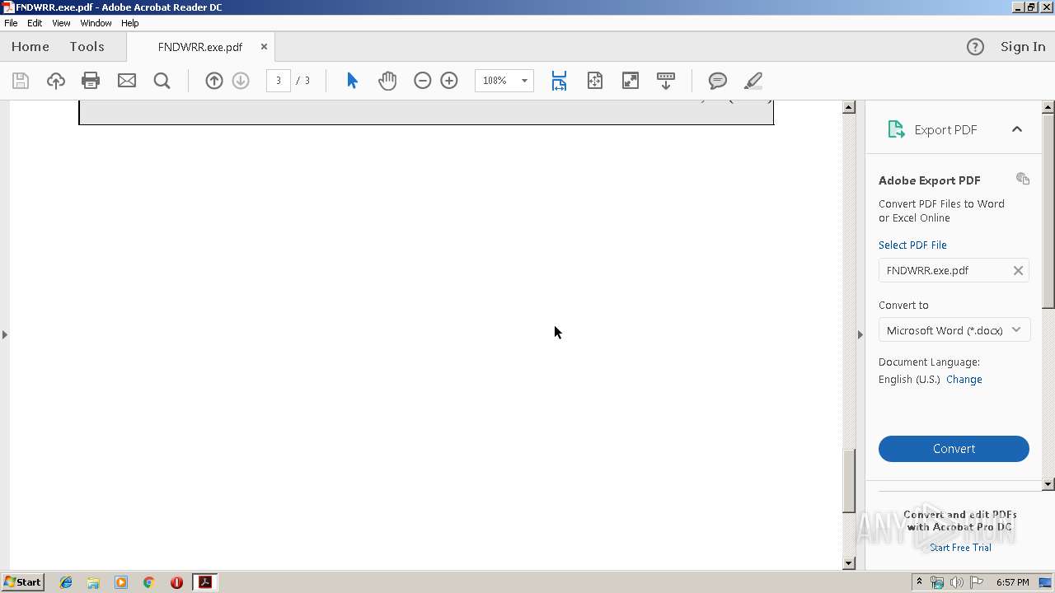This screenshot has height=593, width=1055.
Task: Click Select PDF File link
Action: [912, 245]
